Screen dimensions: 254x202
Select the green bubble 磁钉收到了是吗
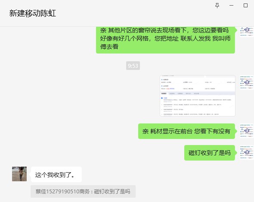[210, 153]
